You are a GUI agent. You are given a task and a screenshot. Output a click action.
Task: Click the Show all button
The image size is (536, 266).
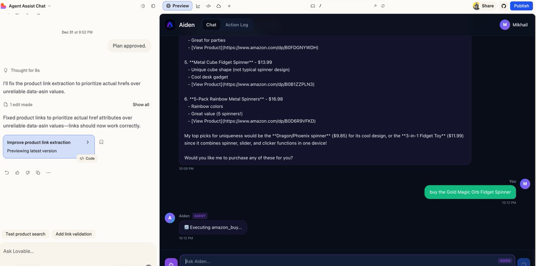141,104
